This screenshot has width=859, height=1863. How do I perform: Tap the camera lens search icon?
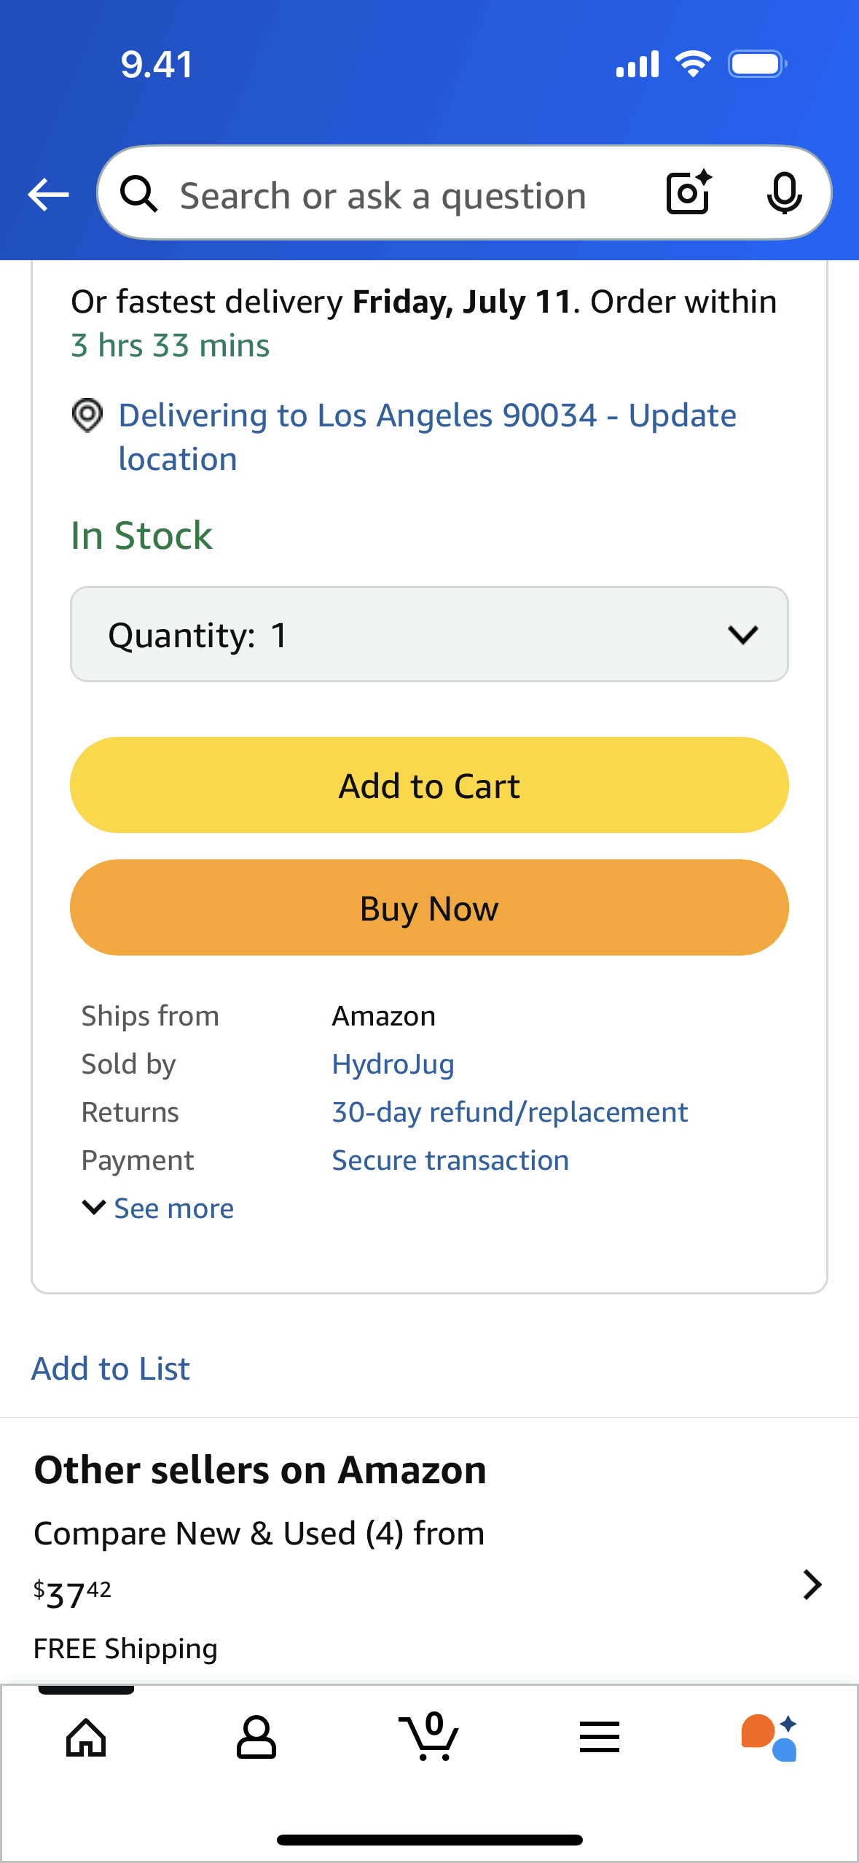click(x=689, y=193)
